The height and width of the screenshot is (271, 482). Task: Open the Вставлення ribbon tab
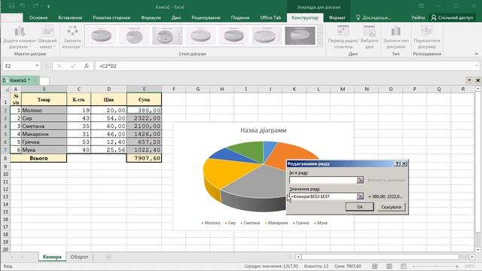point(70,17)
